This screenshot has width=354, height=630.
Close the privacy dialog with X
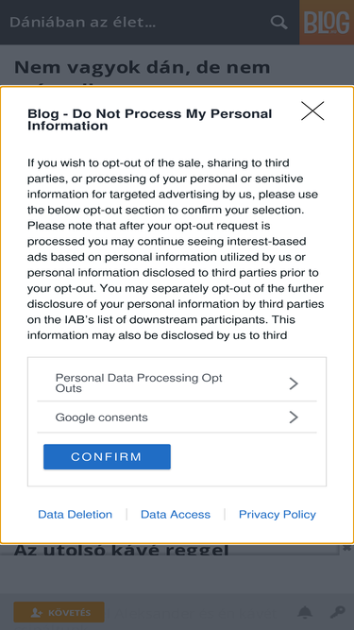click(x=312, y=111)
